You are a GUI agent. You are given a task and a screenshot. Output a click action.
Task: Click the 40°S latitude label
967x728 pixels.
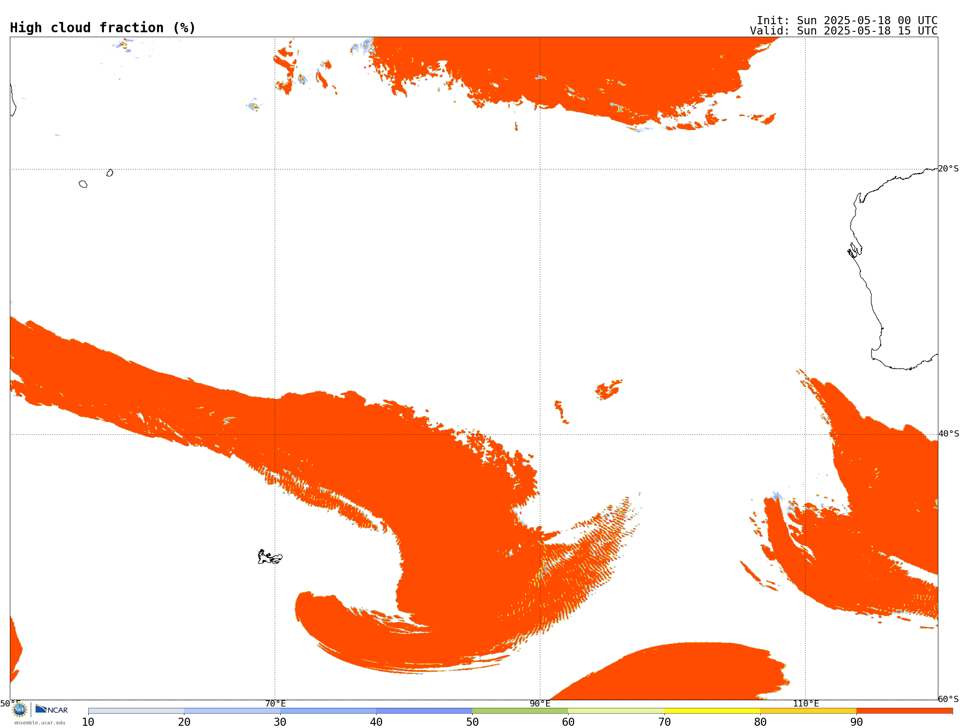tap(949, 434)
